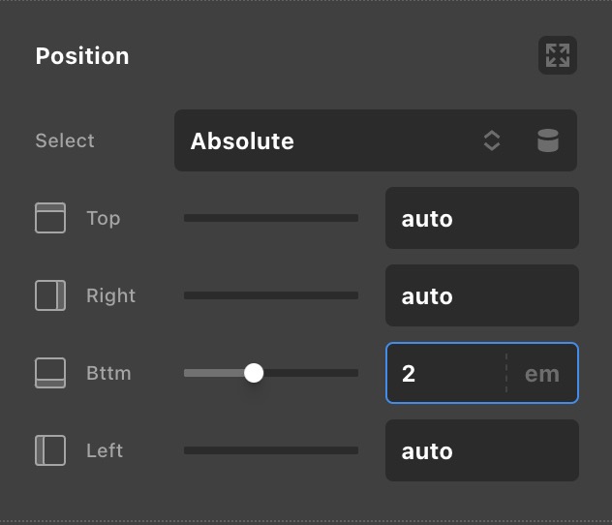Click the Right position icon
The height and width of the screenshot is (525, 612).
pyautogui.click(x=50, y=295)
